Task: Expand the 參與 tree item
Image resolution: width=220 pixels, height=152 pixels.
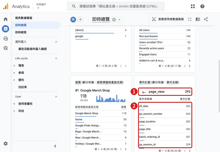Action: click(14, 73)
